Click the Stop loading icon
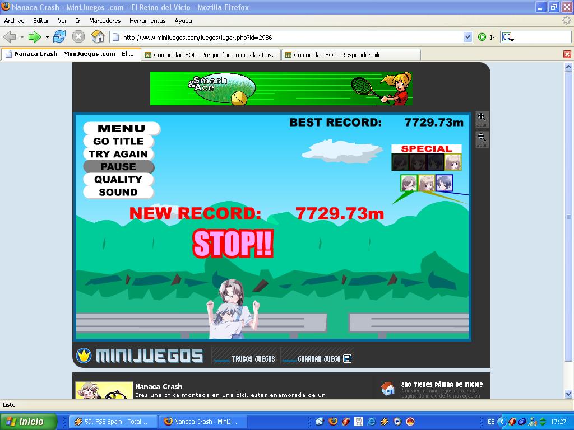The height and width of the screenshot is (430, 574). (x=78, y=37)
